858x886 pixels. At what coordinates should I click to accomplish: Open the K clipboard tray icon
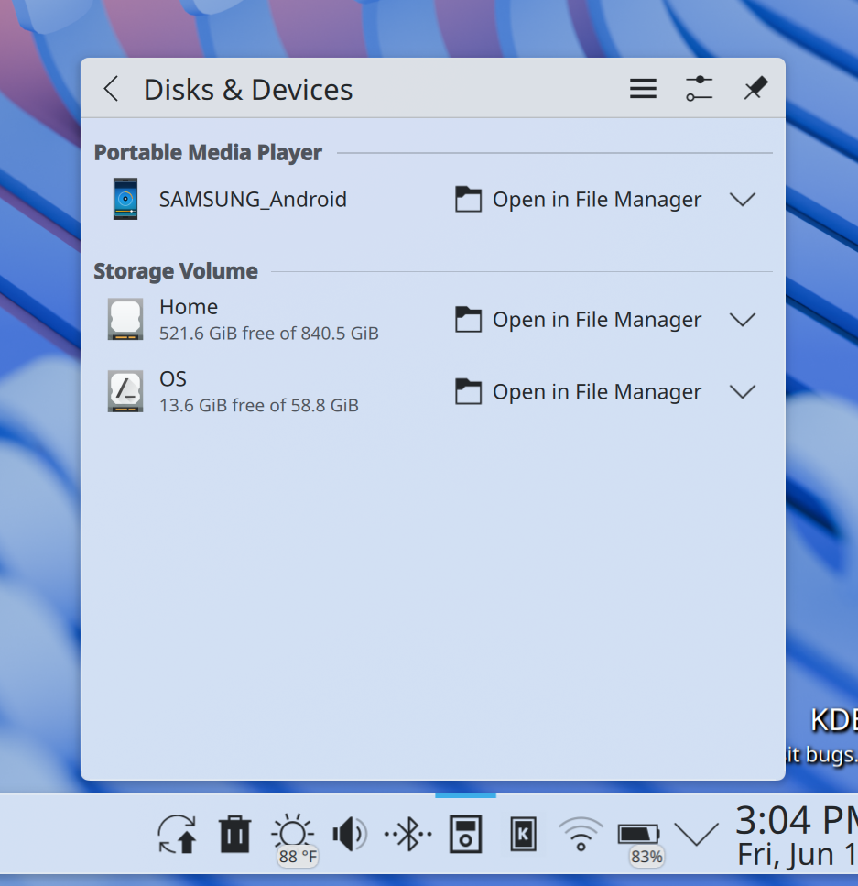[x=523, y=834]
